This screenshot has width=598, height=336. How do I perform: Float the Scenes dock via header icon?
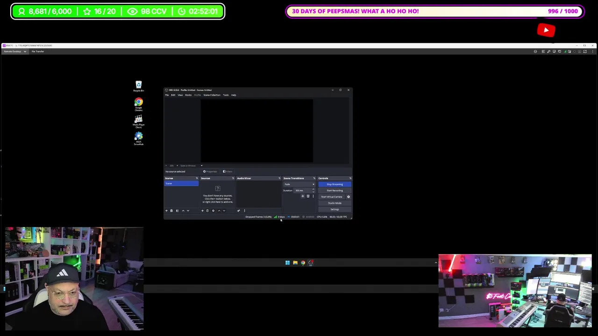(x=197, y=178)
